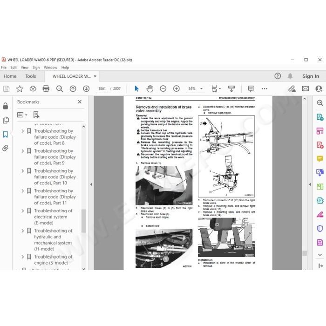The height and width of the screenshot is (326, 326).
Task: Bookmark file with star icon
Action: [20, 89]
